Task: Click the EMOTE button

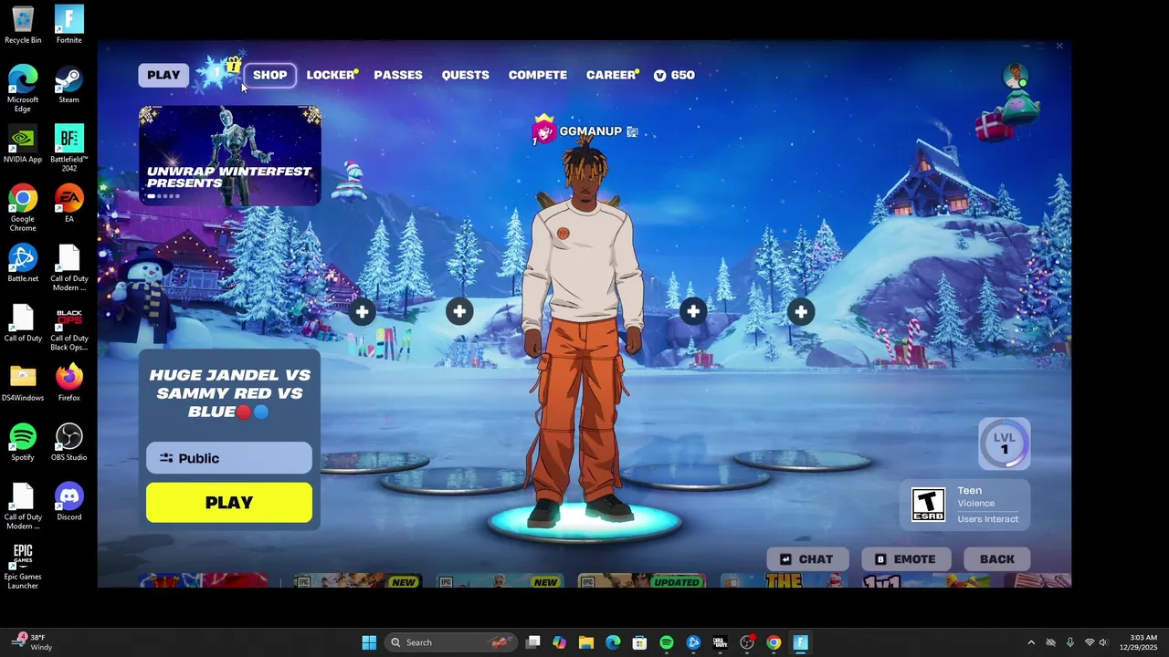Action: pyautogui.click(x=906, y=559)
